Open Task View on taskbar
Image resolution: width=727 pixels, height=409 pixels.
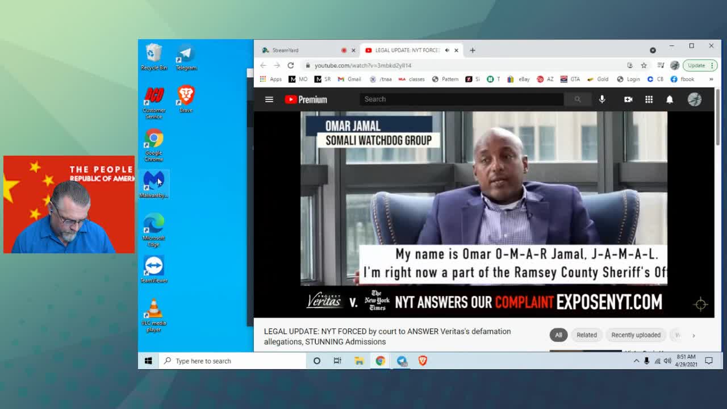pyautogui.click(x=337, y=361)
